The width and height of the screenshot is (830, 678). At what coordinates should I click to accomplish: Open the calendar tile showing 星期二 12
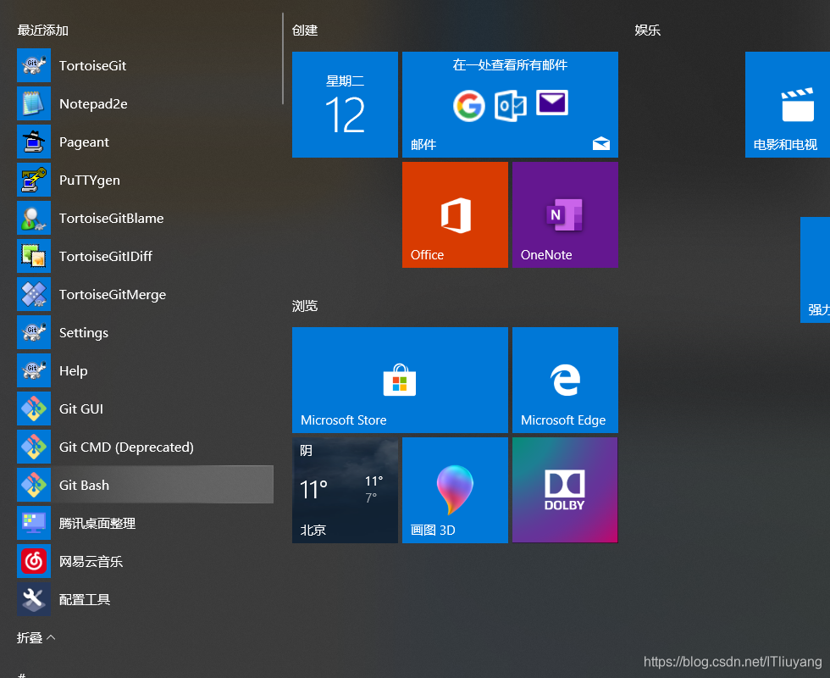coord(346,105)
